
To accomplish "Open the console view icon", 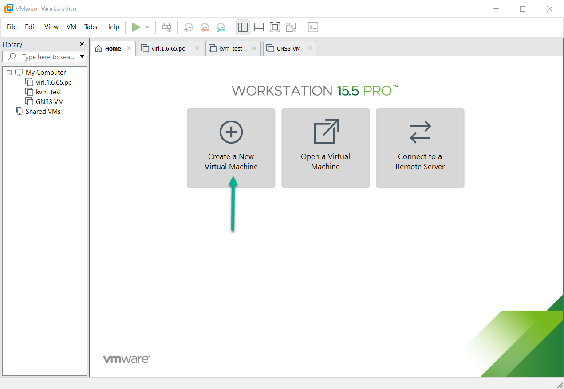I will [313, 27].
